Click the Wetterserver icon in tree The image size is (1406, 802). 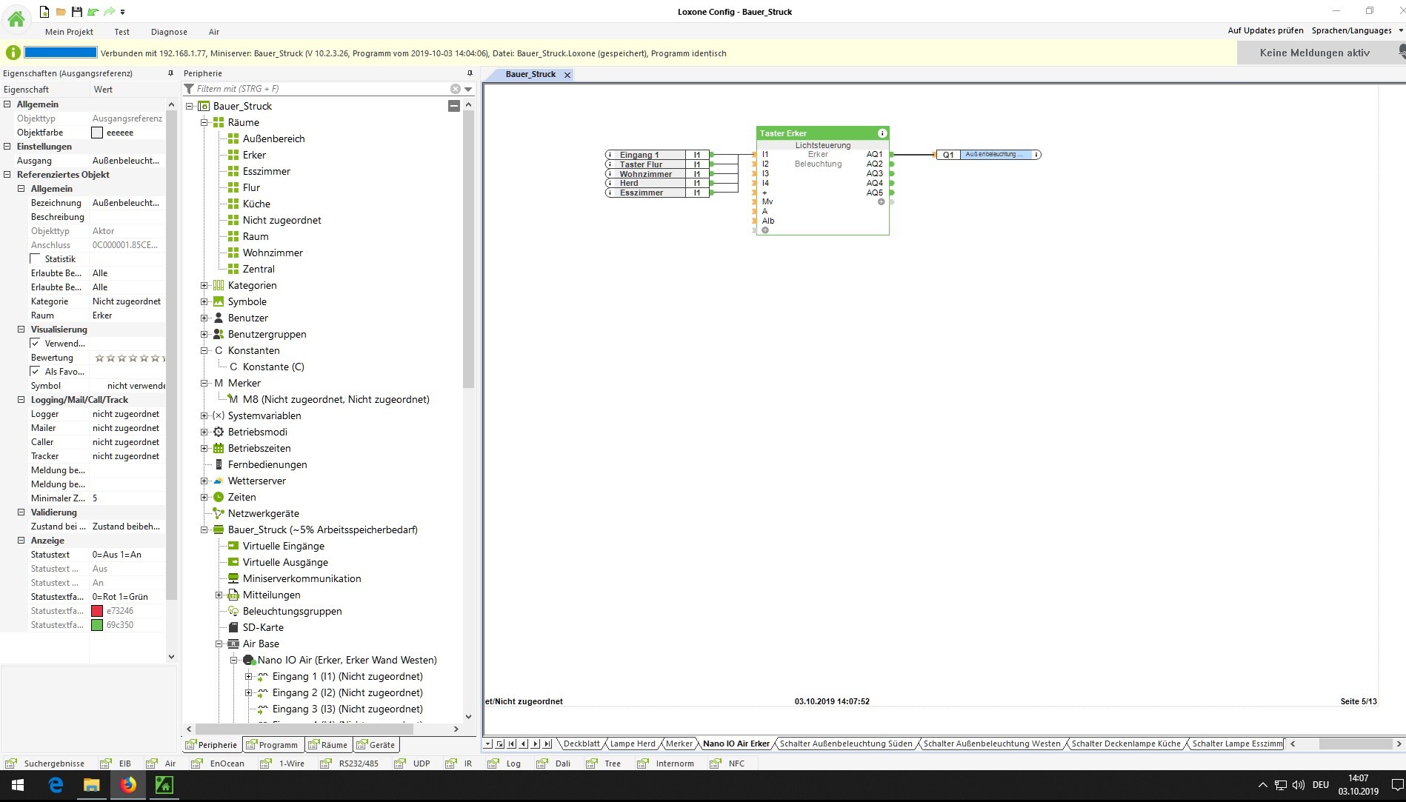tap(219, 481)
